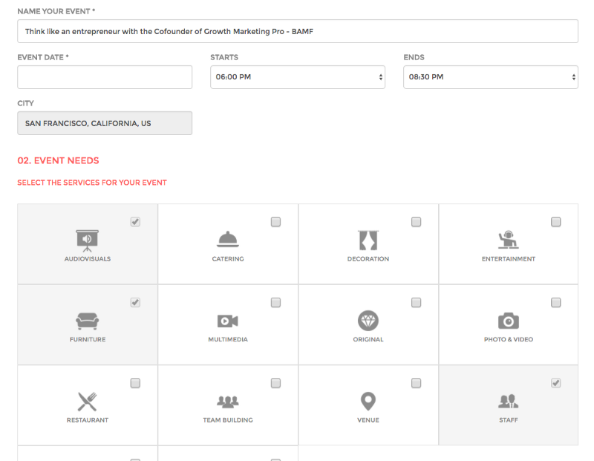
Task: Tick the Decoration checkbox
Action: (x=416, y=222)
